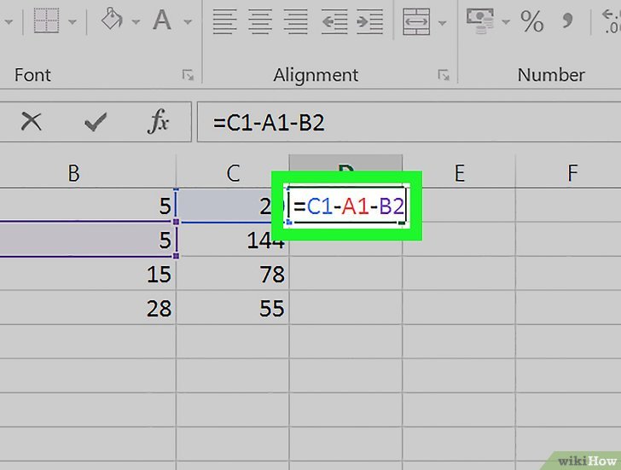This screenshot has height=470, width=621.
Task: Select cell in column C containing 144
Action: (x=233, y=240)
